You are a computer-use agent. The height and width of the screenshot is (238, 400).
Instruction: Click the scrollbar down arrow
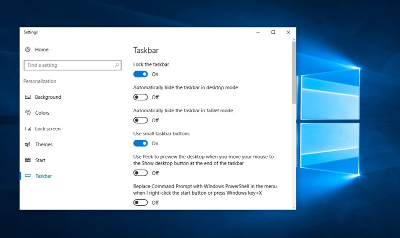294,208
